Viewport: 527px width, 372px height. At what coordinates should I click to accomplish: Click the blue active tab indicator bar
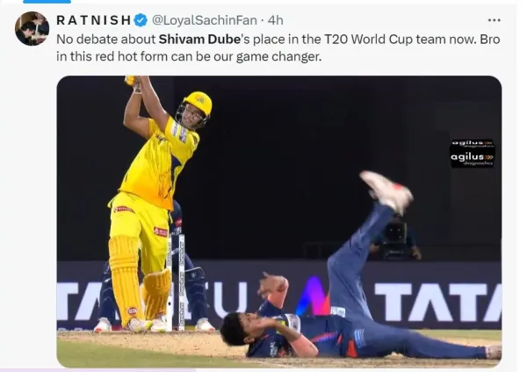(47, 2)
